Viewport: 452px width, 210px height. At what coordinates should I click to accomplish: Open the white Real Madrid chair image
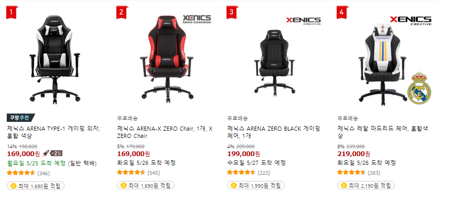(382, 64)
